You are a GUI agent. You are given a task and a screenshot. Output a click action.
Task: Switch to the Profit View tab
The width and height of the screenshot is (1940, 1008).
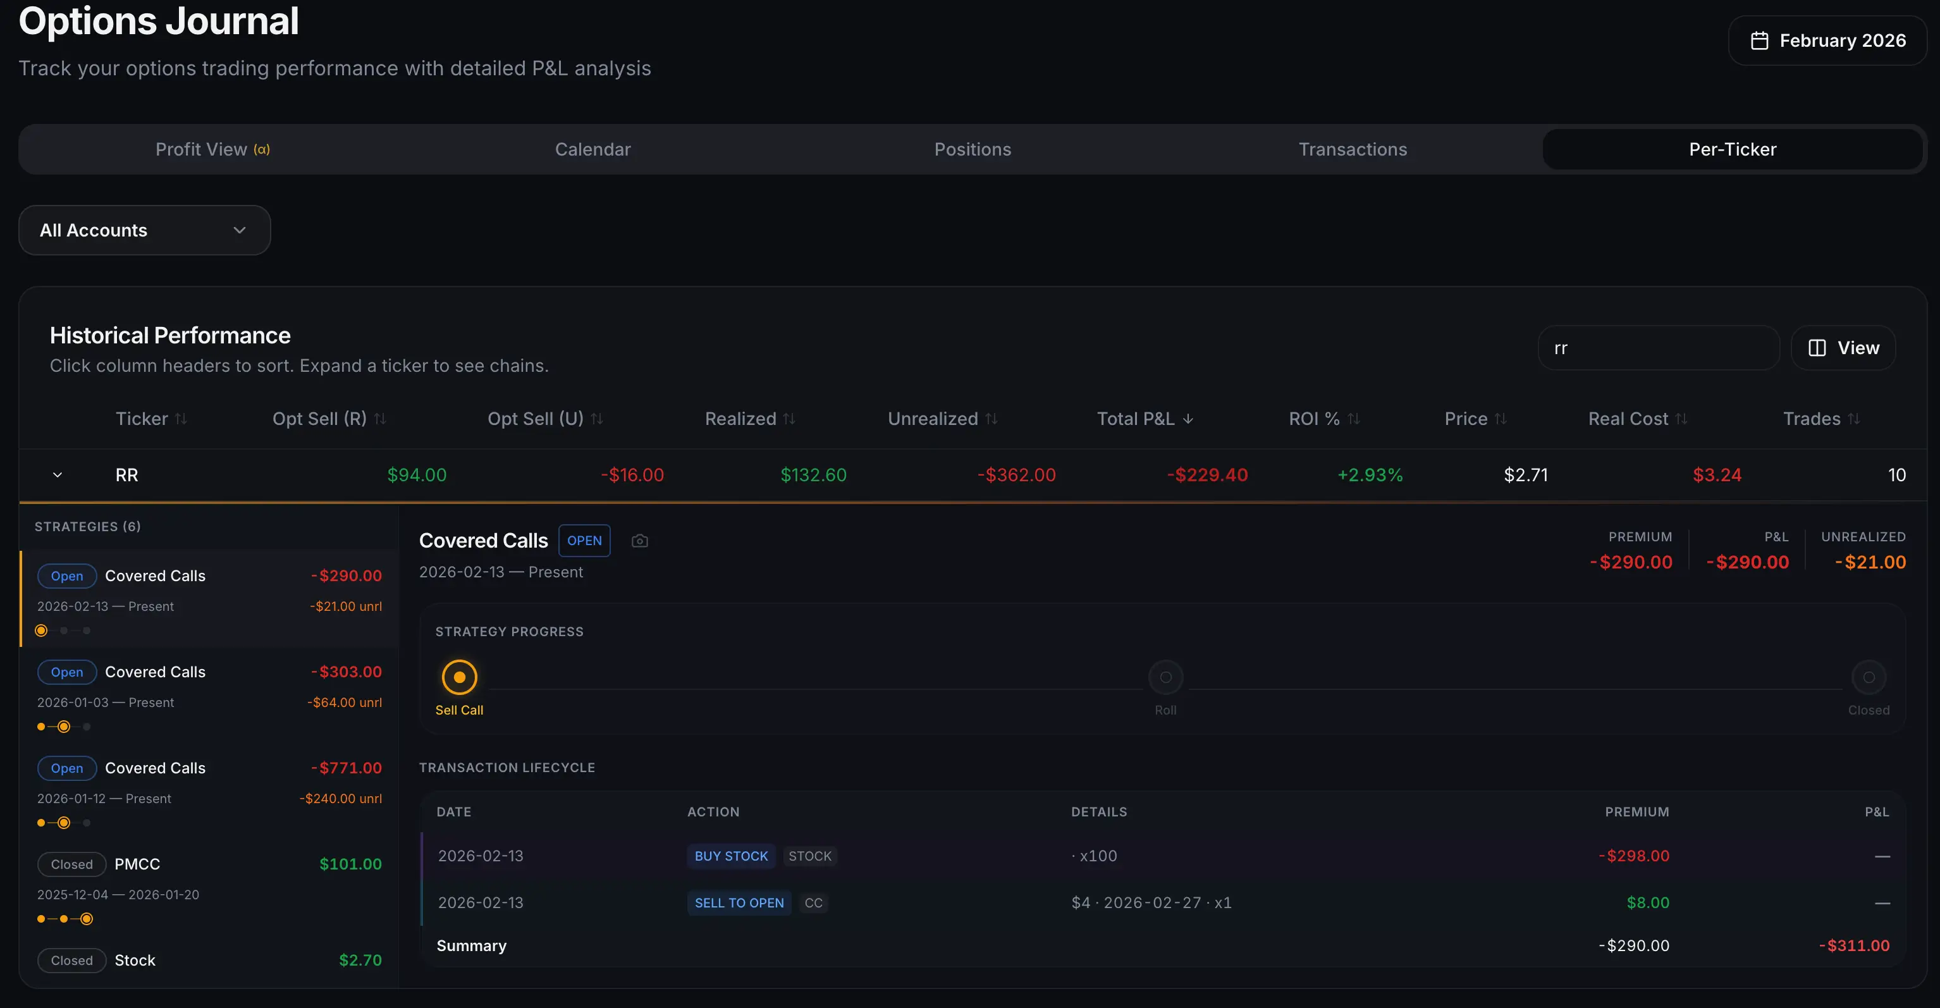(x=212, y=149)
